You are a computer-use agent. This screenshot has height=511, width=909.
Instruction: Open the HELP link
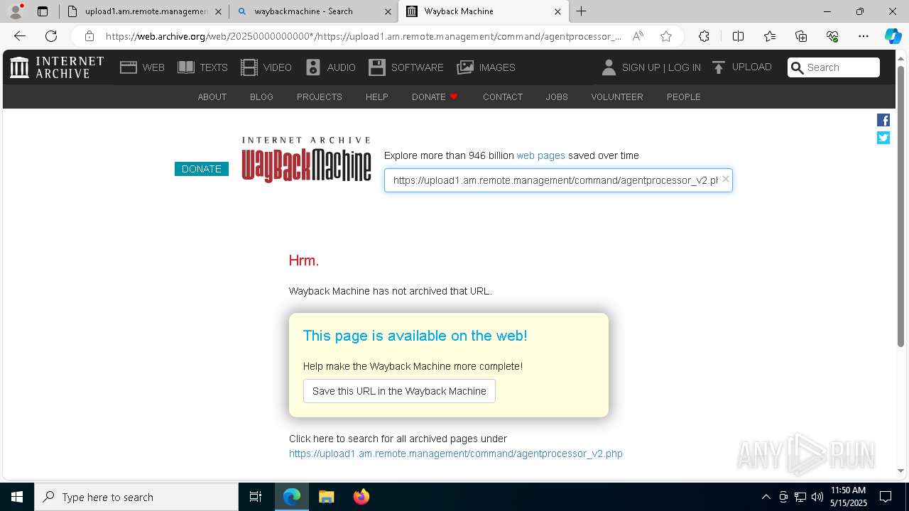(377, 97)
